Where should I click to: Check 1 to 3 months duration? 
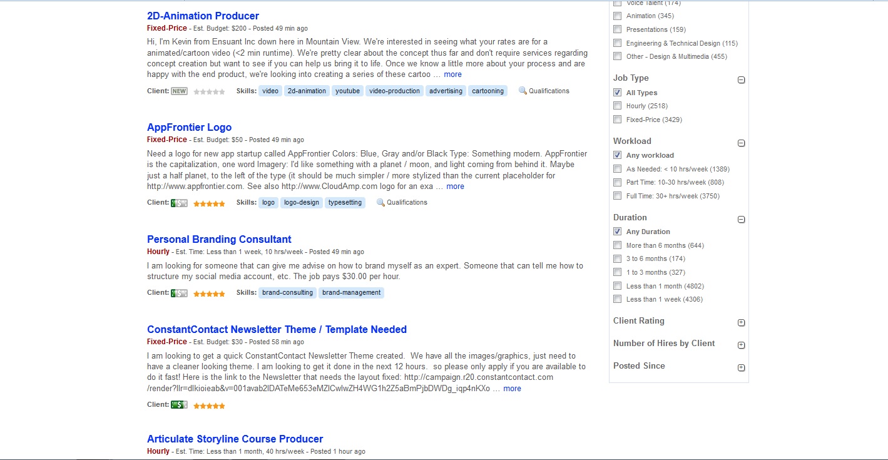pos(618,272)
